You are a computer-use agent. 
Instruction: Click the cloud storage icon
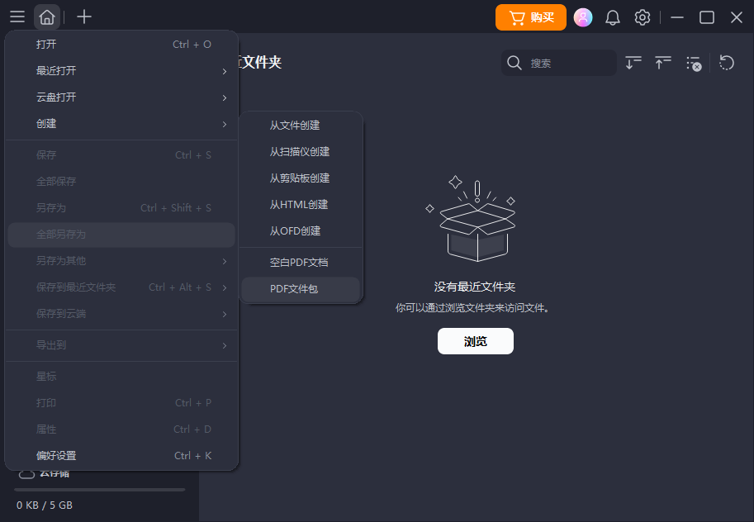coord(26,474)
